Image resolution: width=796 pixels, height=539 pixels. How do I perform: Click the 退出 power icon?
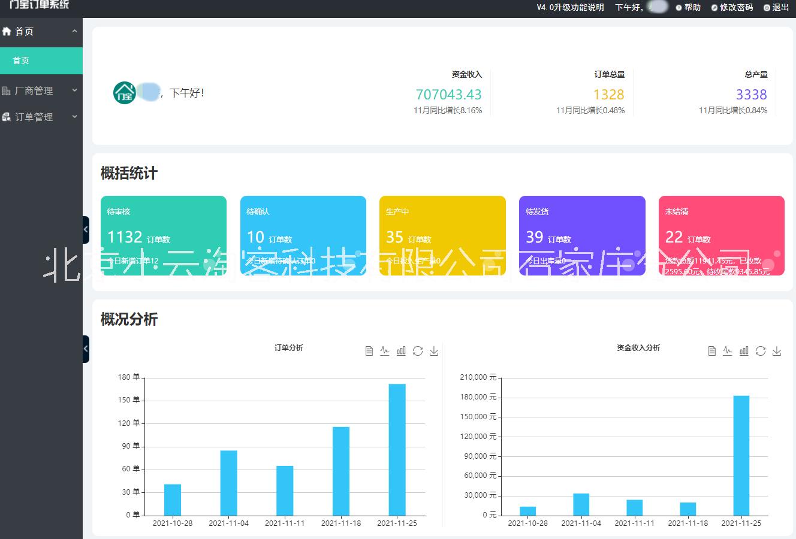tap(767, 8)
